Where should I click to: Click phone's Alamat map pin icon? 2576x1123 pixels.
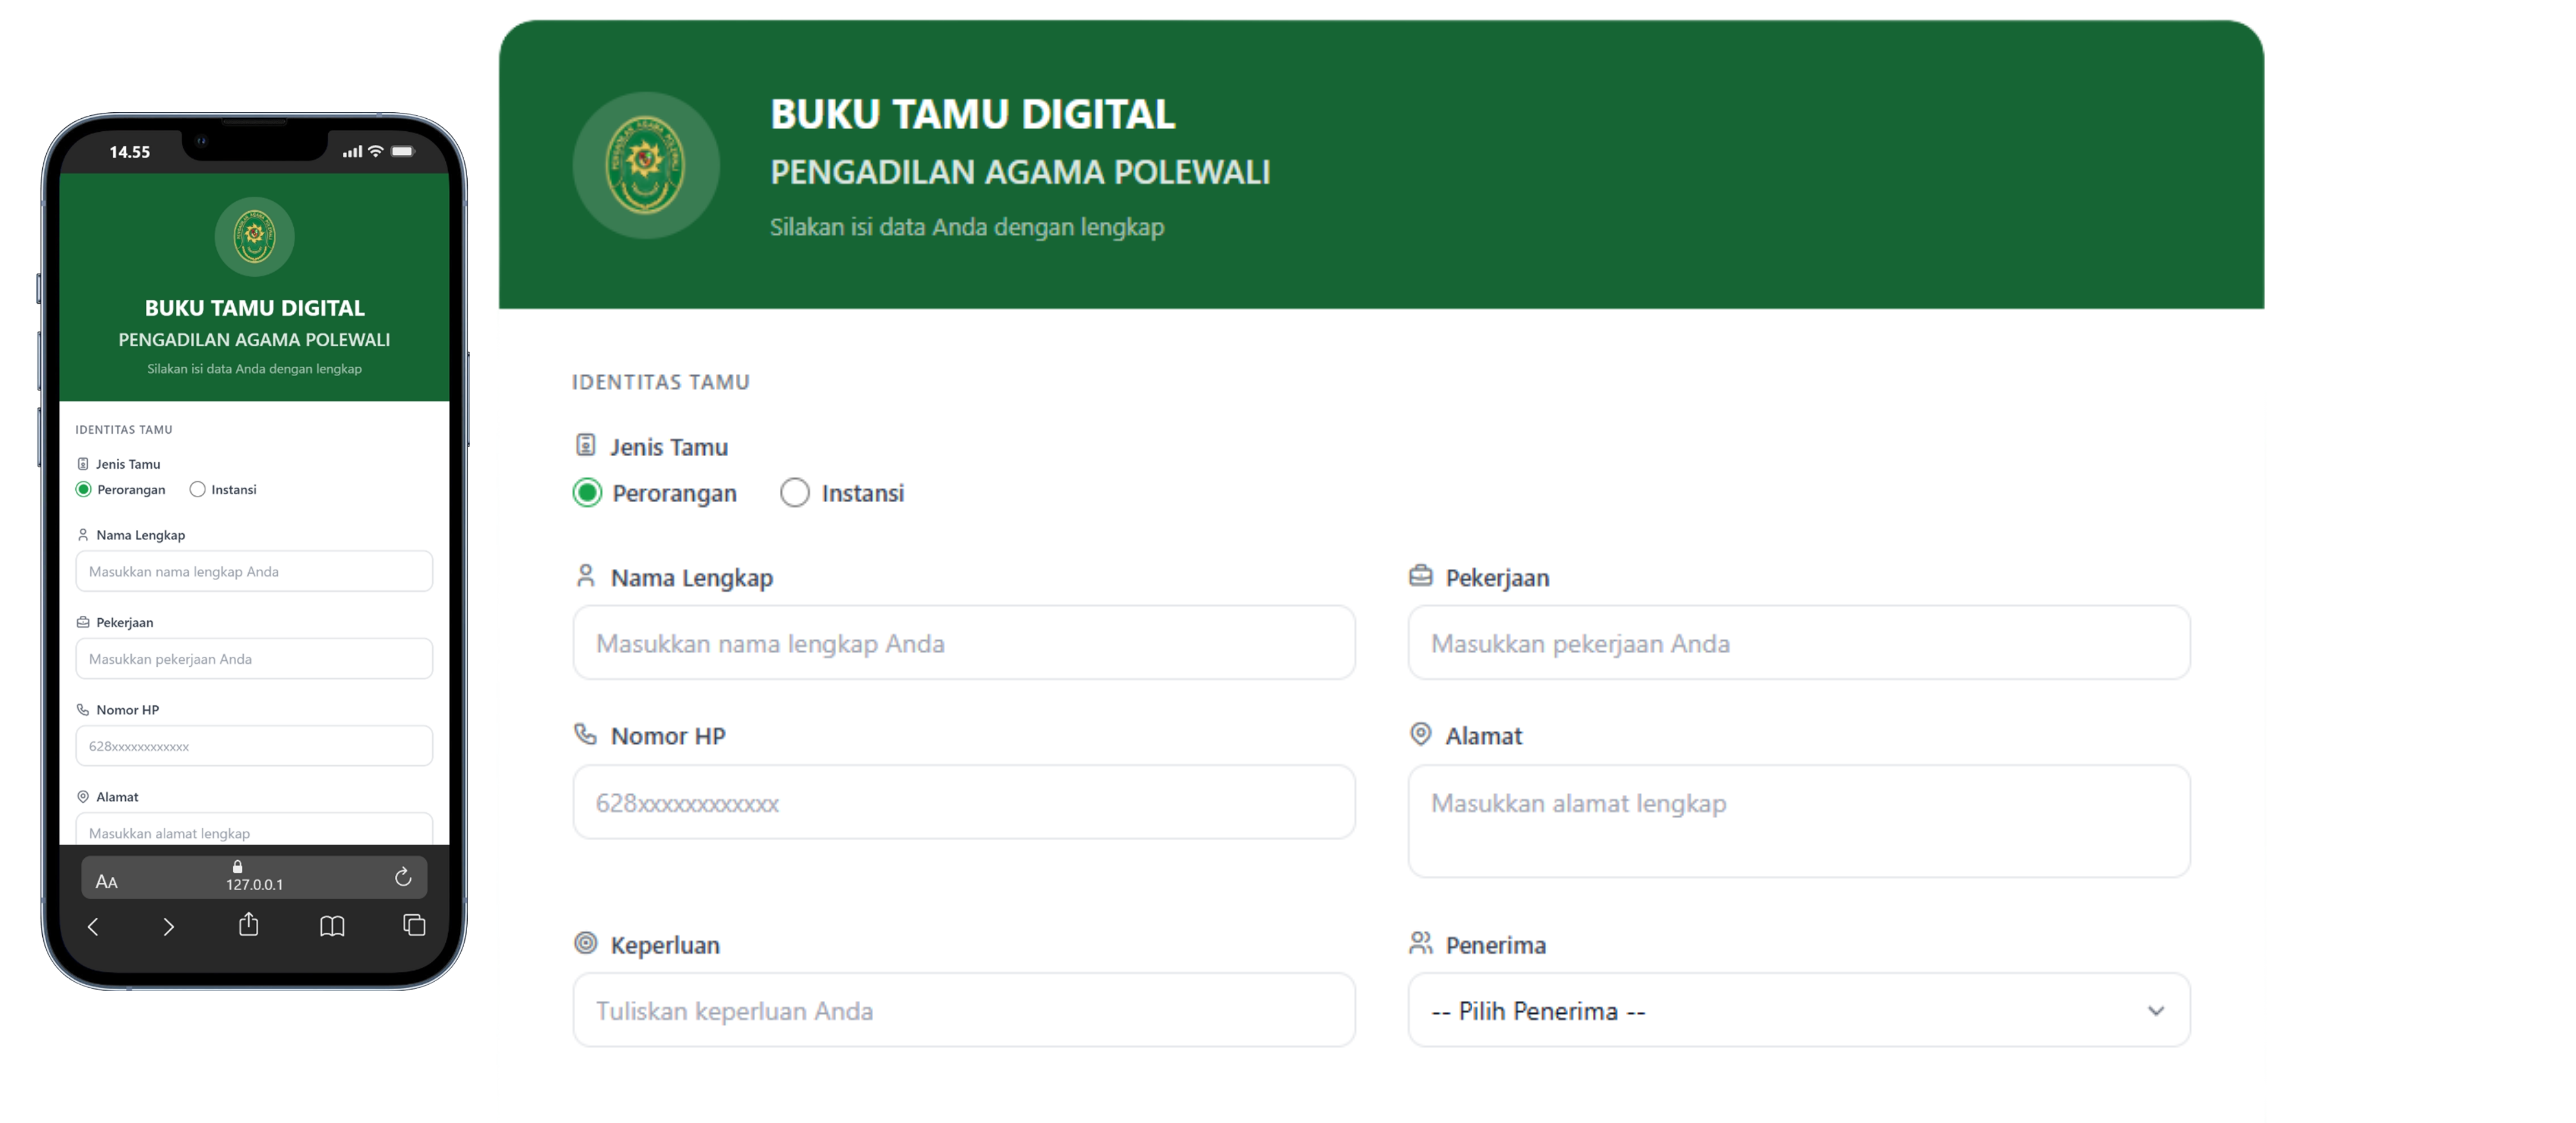(83, 797)
